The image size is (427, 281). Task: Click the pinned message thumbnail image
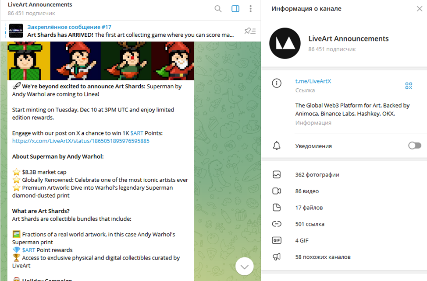click(x=16, y=31)
